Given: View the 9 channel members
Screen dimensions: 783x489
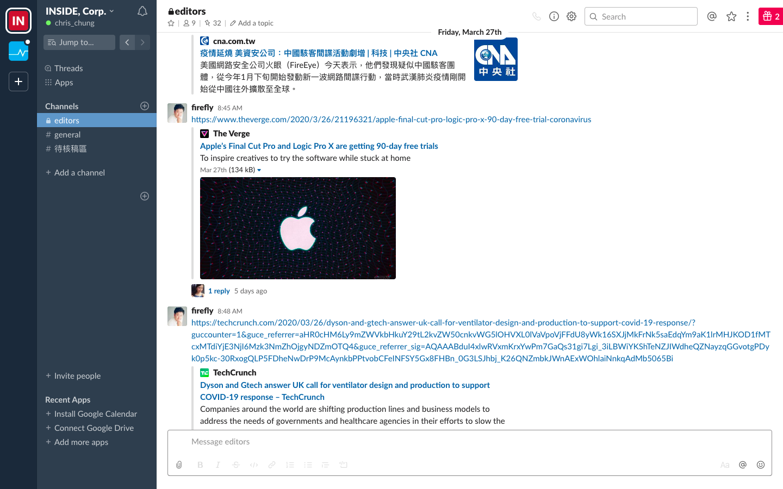Looking at the screenshot, I should pos(189,23).
